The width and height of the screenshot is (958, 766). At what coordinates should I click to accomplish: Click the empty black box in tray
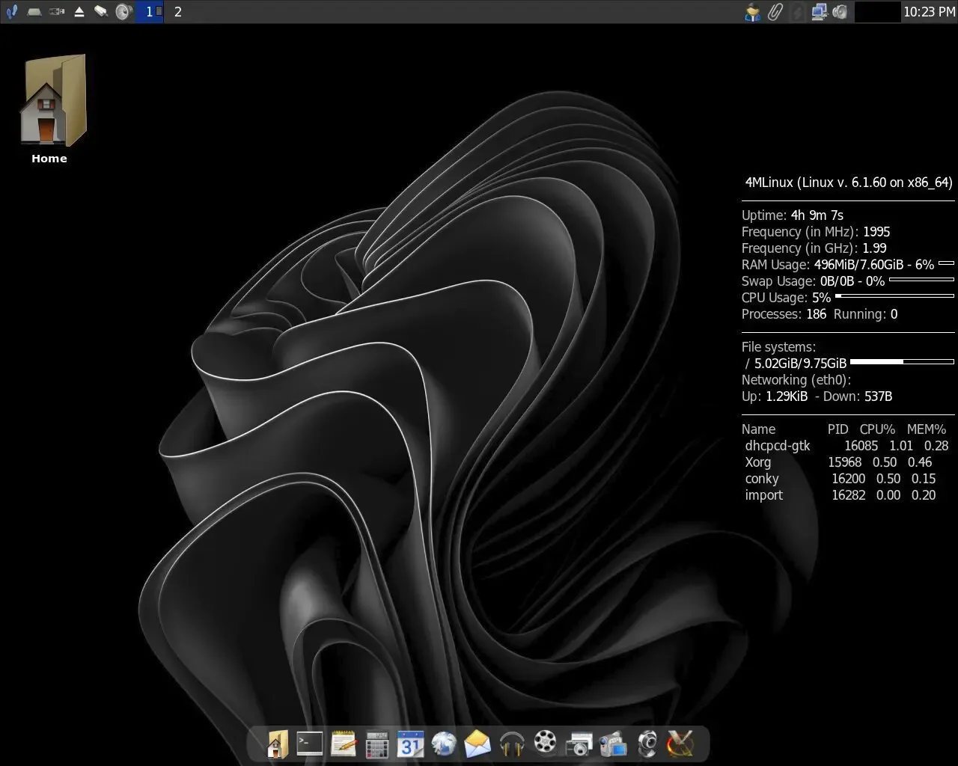click(877, 12)
